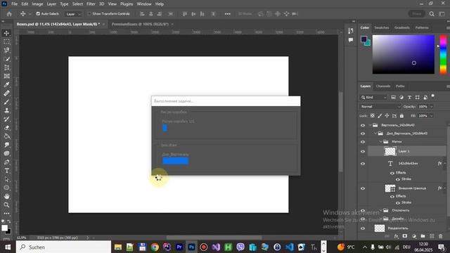Click the Windows search box Suchen
Viewport: 450px width, 253px height.
63,247
